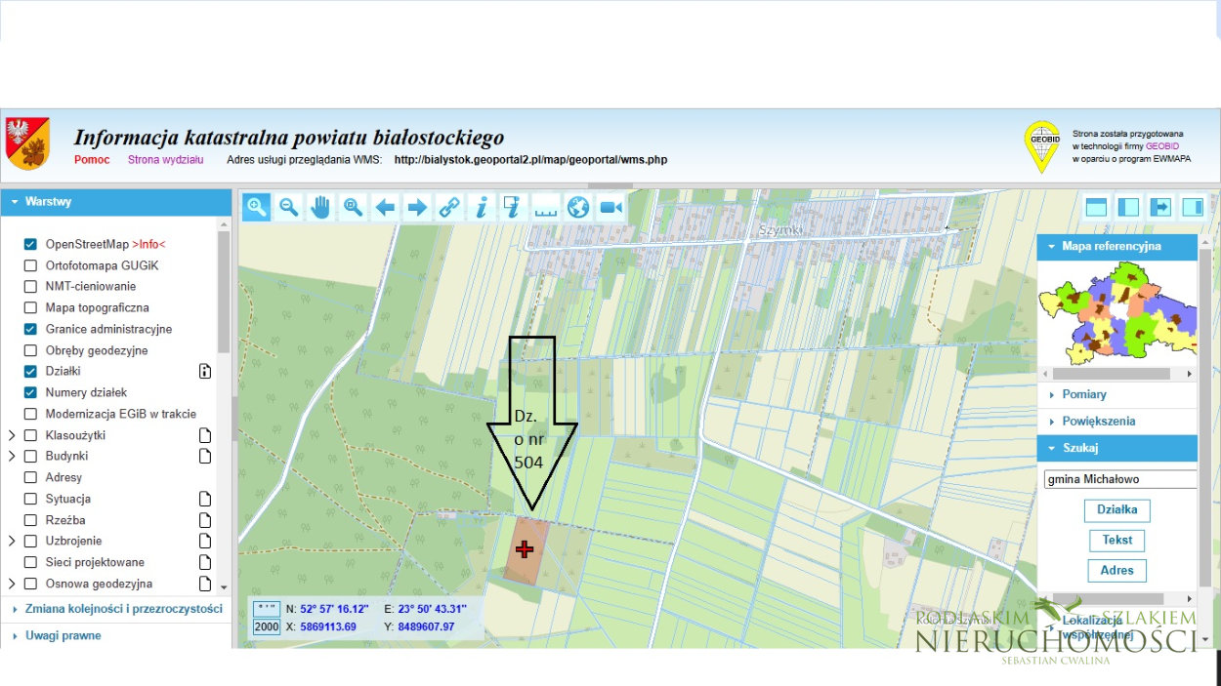The height and width of the screenshot is (686, 1221).
Task: Select the zoom out magnifier tool
Action: (x=288, y=206)
